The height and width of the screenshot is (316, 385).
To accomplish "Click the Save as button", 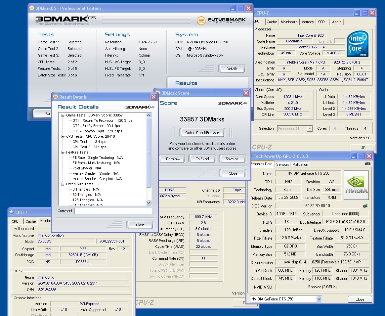I will click(x=233, y=159).
